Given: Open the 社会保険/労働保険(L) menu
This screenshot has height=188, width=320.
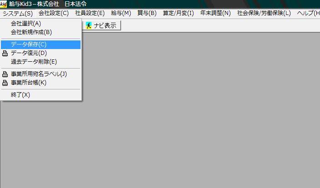Looking at the screenshot, I should pyautogui.click(x=264, y=13).
